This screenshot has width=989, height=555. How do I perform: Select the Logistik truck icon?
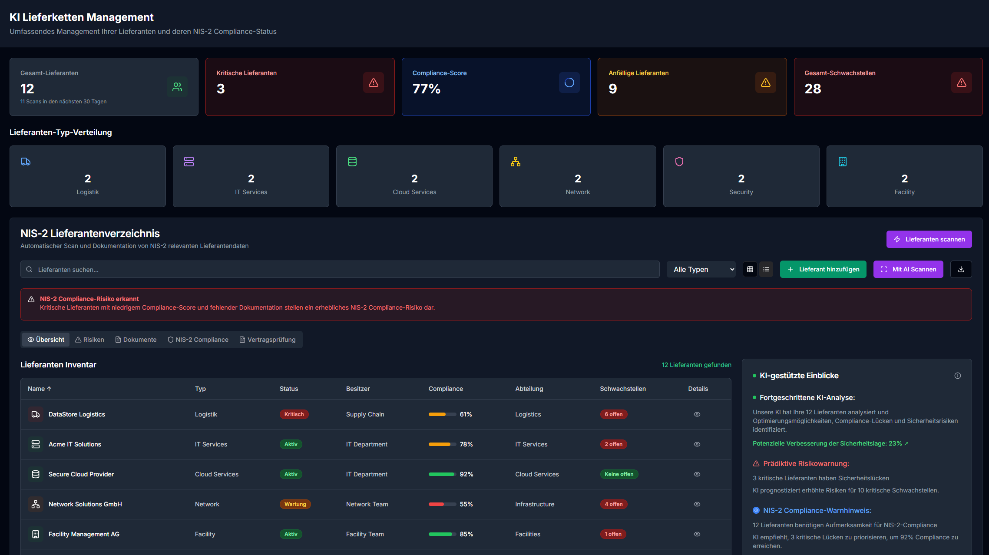point(26,162)
